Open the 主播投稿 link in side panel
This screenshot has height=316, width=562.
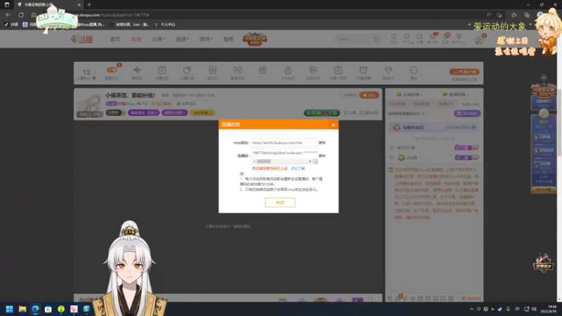coord(410,94)
